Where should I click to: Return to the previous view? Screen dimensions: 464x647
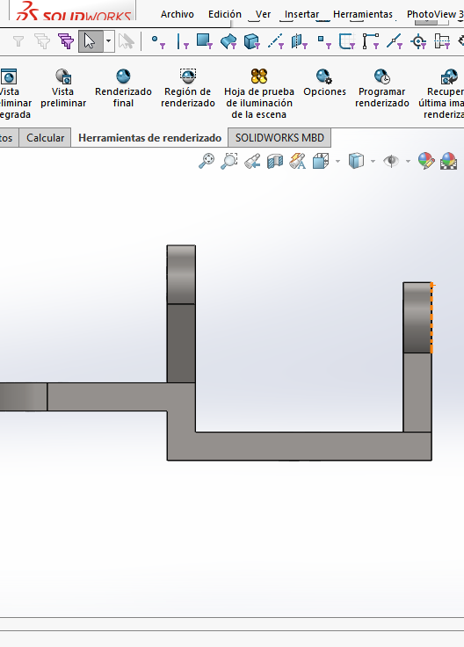(252, 161)
